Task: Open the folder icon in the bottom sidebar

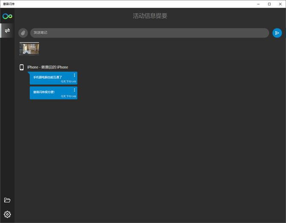Action: 7,200
